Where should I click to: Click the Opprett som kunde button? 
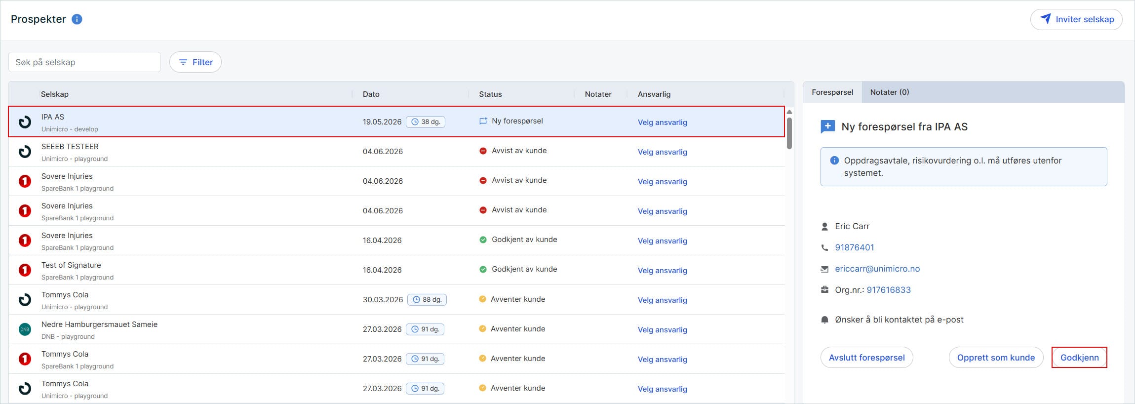[996, 358]
